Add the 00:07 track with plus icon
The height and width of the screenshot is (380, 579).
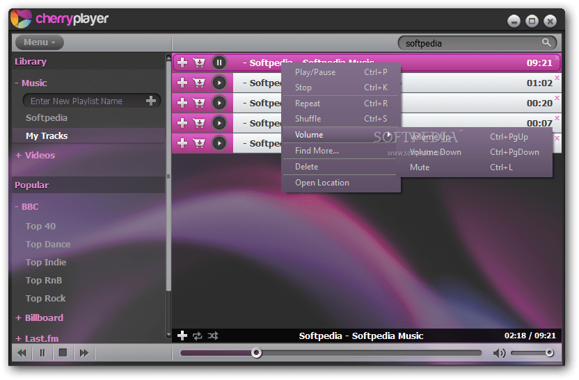pos(182,123)
